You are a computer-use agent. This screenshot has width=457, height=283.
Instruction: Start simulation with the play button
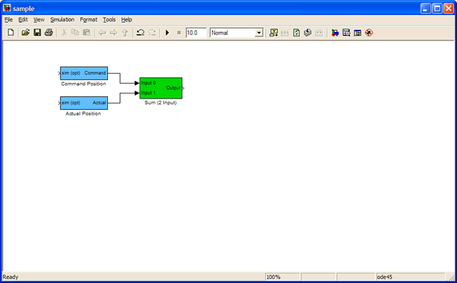(x=167, y=33)
